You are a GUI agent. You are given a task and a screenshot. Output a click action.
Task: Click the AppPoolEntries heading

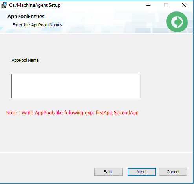pyautogui.click(x=26, y=17)
